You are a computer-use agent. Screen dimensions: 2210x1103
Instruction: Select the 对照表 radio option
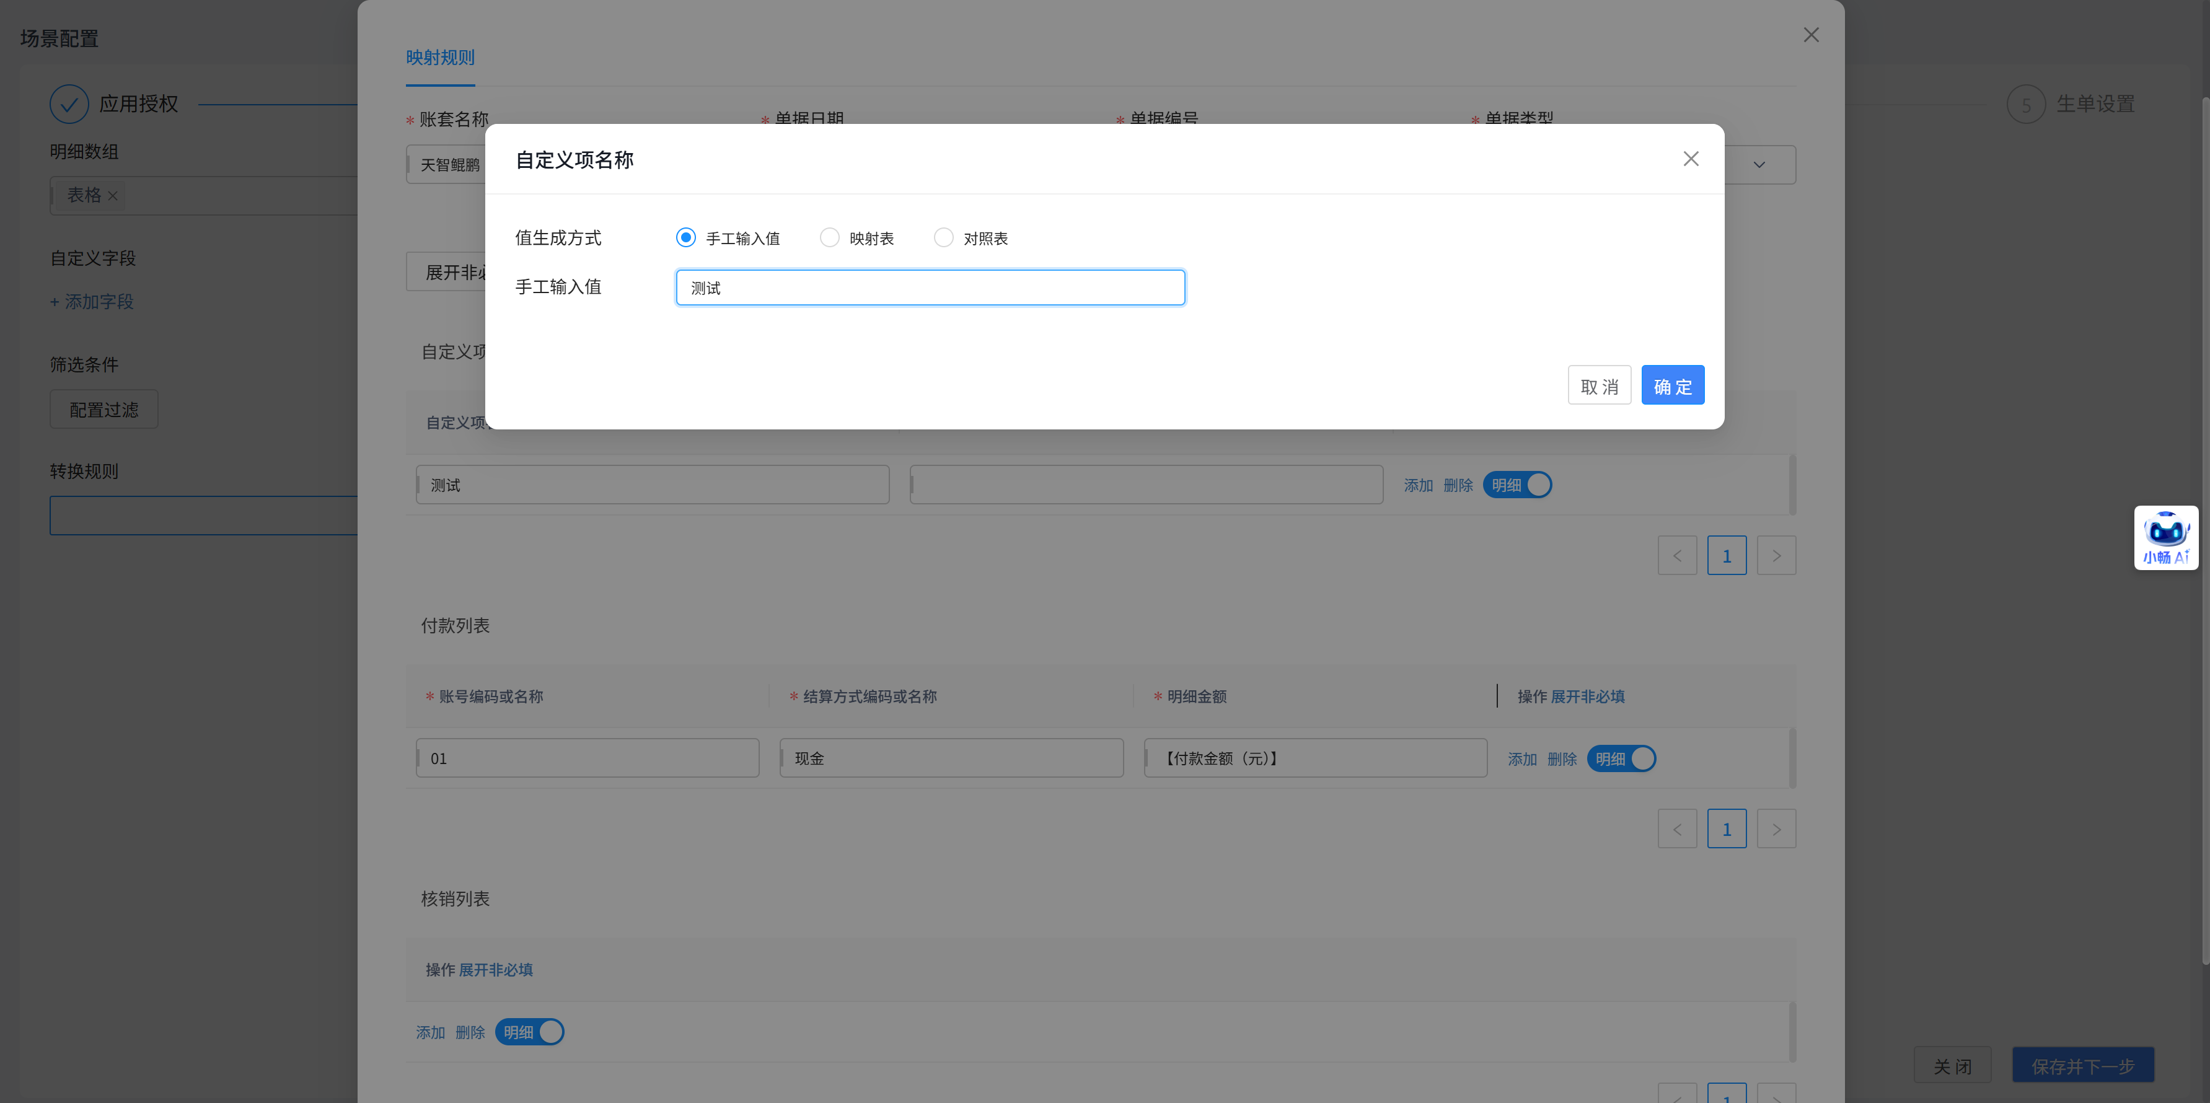pos(943,237)
